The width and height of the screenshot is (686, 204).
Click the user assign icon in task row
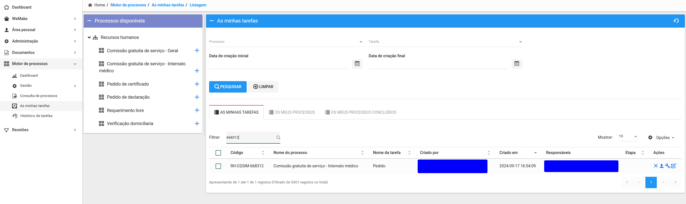[x=662, y=166]
